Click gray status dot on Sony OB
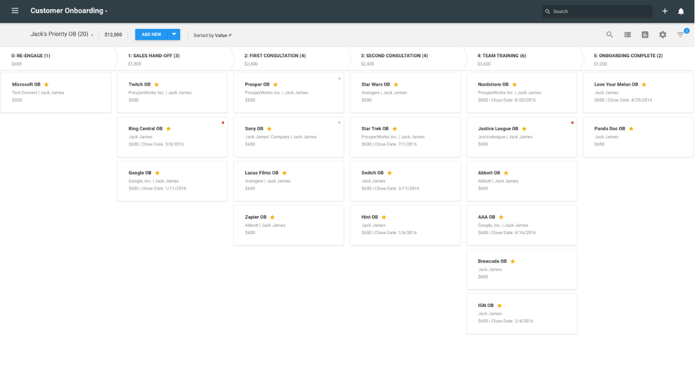This screenshot has height=367, width=695. 339,122
